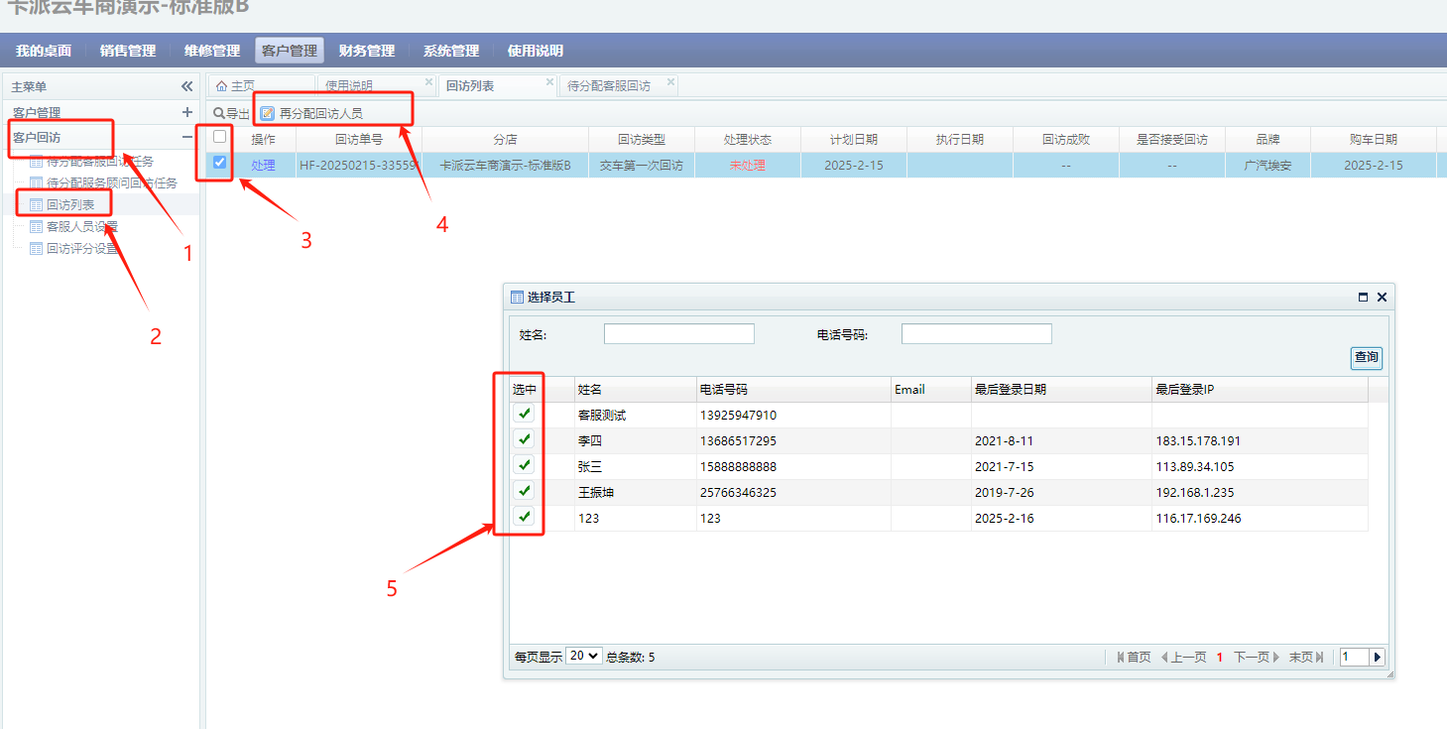
Task: Collapse the main menu sidebar panel
Action: 186,86
